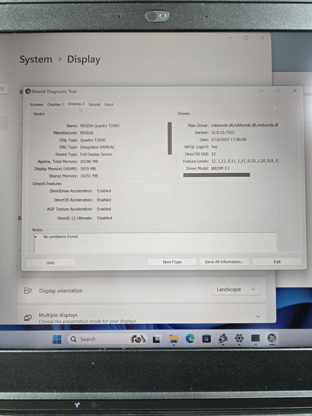
Task: Click the Help button
Action: click(x=50, y=263)
